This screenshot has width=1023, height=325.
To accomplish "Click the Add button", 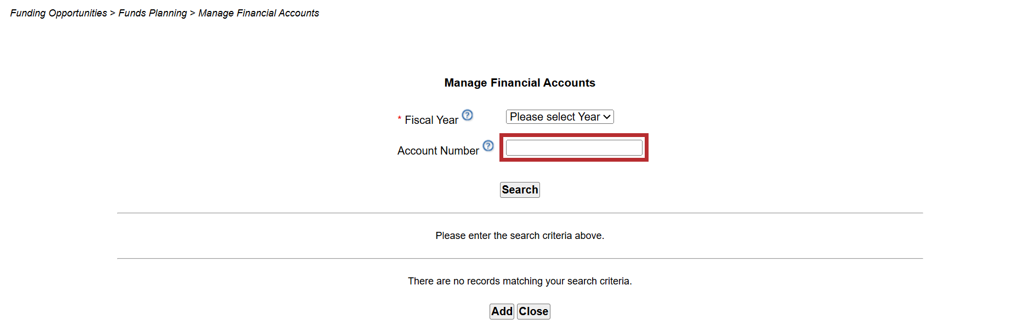I will pos(502,311).
